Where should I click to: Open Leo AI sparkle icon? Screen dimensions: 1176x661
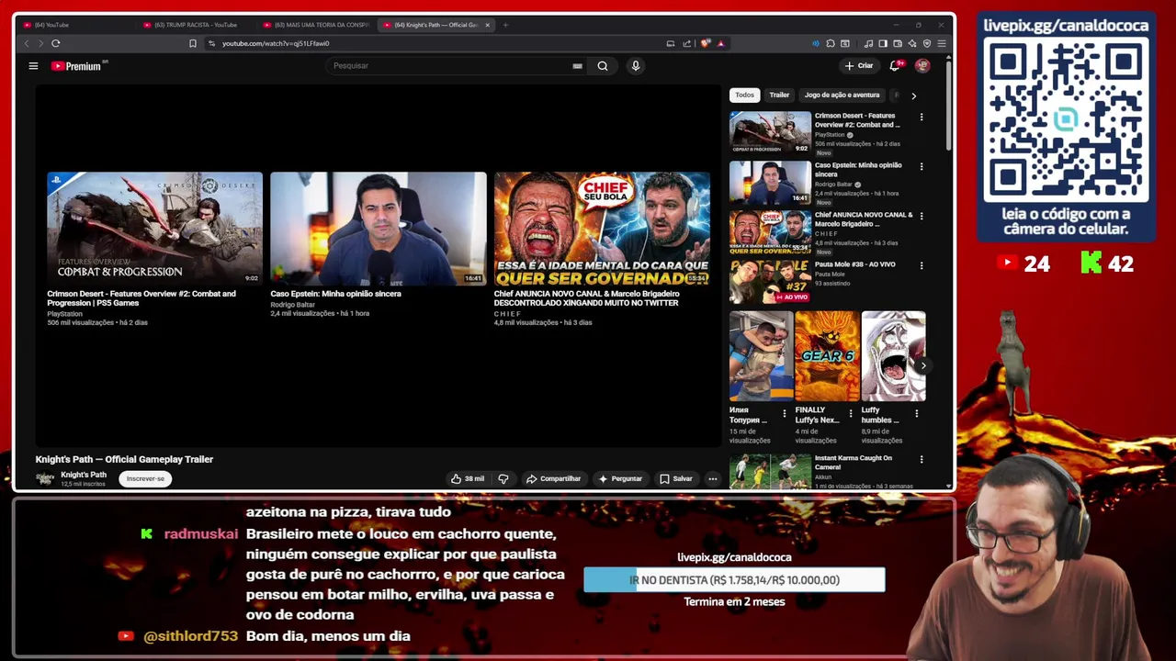pyautogui.click(x=912, y=43)
